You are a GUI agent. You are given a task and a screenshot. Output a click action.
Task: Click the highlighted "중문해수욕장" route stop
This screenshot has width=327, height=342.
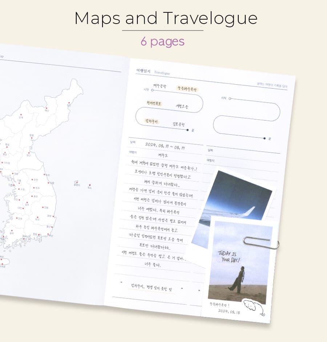tap(187, 89)
